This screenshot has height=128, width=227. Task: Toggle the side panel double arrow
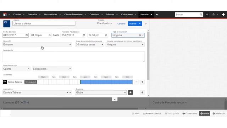[x=146, y=24]
